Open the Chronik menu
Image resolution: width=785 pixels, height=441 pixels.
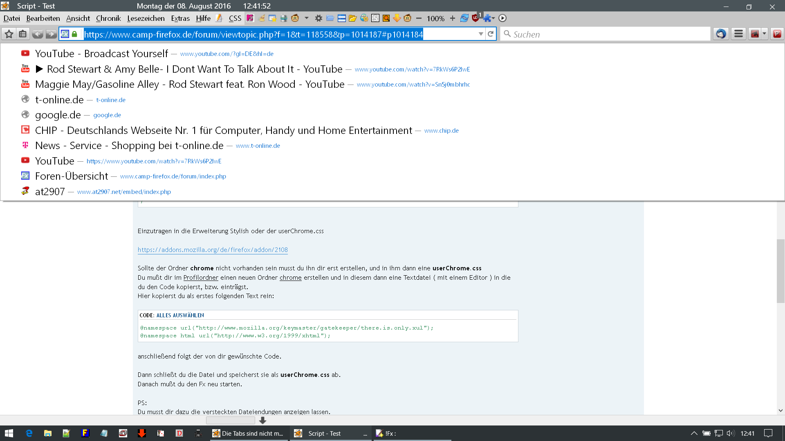click(108, 18)
